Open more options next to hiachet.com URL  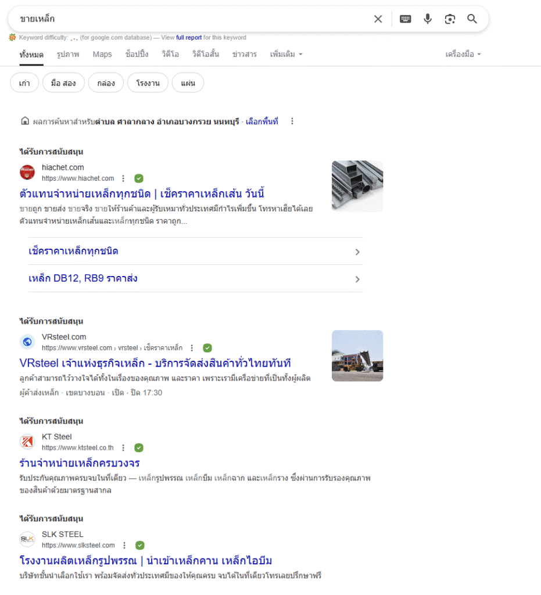click(123, 178)
